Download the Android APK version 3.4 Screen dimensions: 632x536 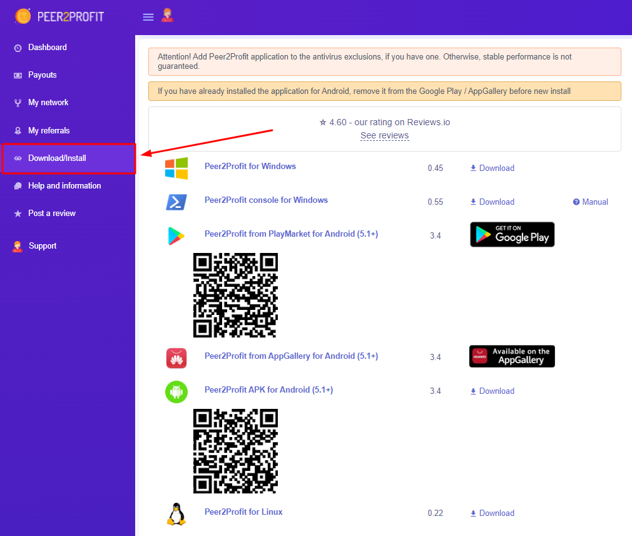(492, 391)
